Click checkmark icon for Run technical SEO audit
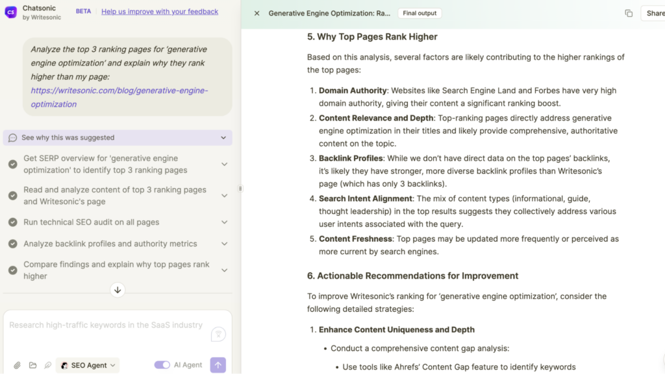This screenshot has height=374, width=665. 13,222
